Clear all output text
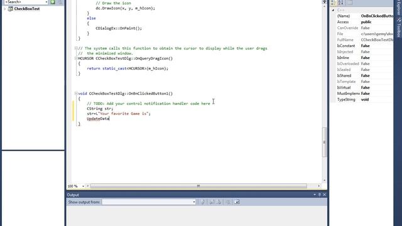Screen dimensions: 402x226 [x=228, y=202]
